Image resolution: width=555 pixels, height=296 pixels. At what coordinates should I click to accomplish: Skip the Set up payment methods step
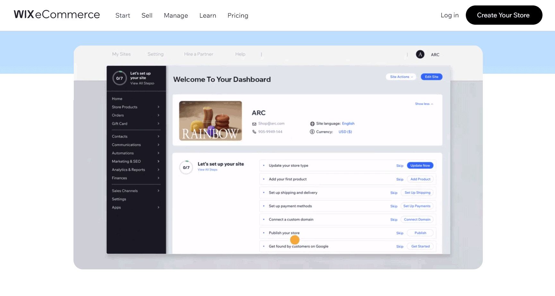[394, 206]
